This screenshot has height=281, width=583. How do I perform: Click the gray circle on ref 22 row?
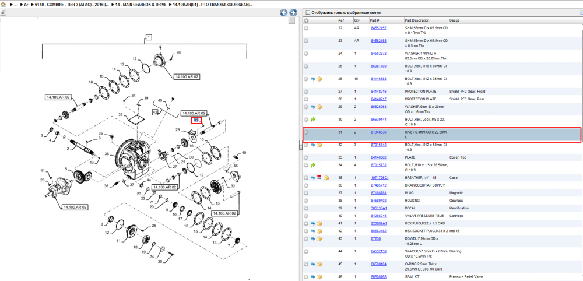306,28
